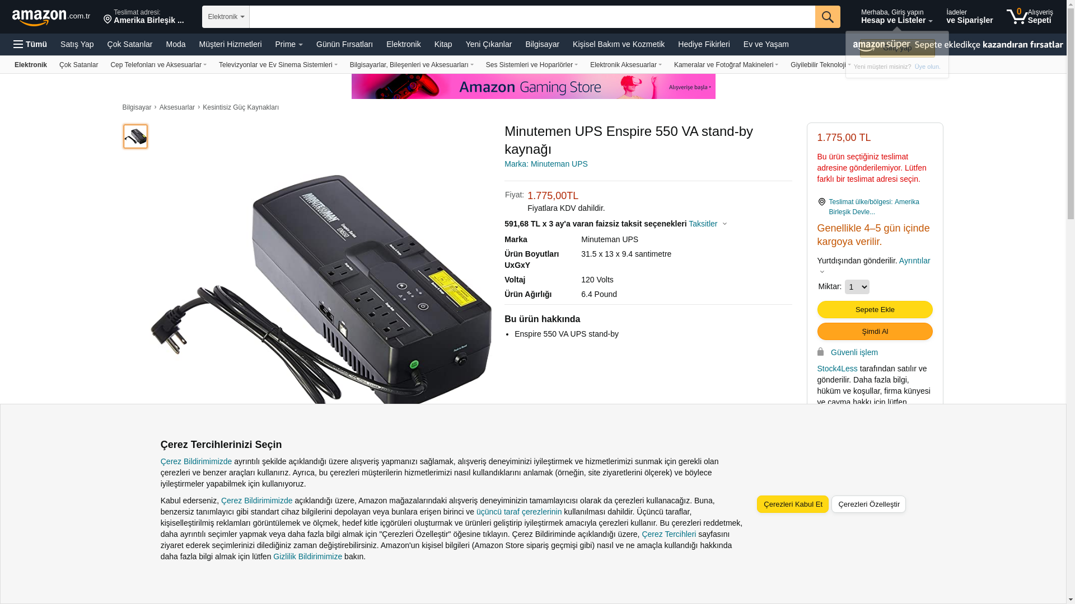Open the Stock4Less seller link
The width and height of the screenshot is (1075, 604).
[837, 369]
